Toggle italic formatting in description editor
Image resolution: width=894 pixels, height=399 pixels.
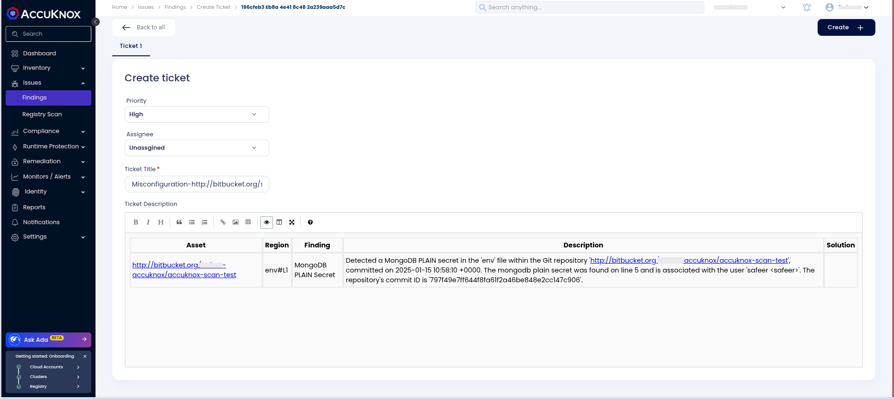pyautogui.click(x=148, y=222)
